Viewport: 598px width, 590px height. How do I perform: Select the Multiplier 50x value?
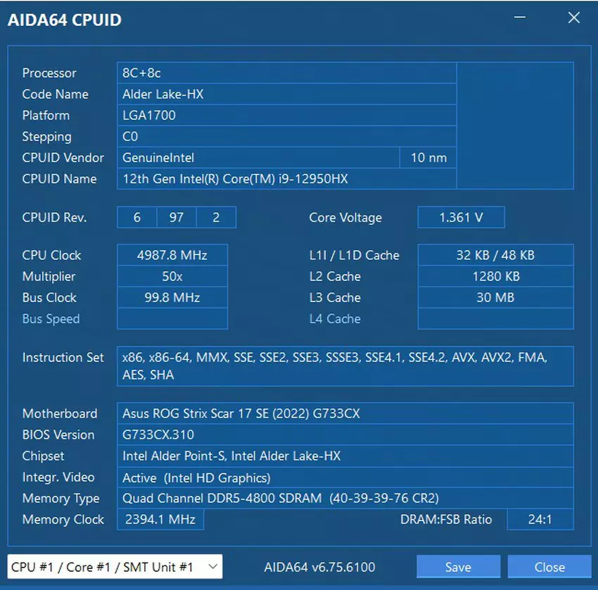[x=172, y=277]
